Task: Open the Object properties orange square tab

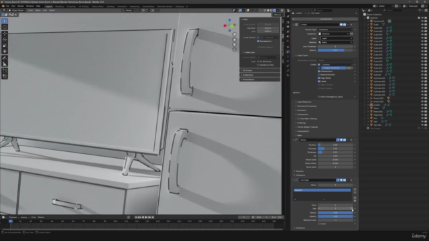Action: (x=288, y=47)
